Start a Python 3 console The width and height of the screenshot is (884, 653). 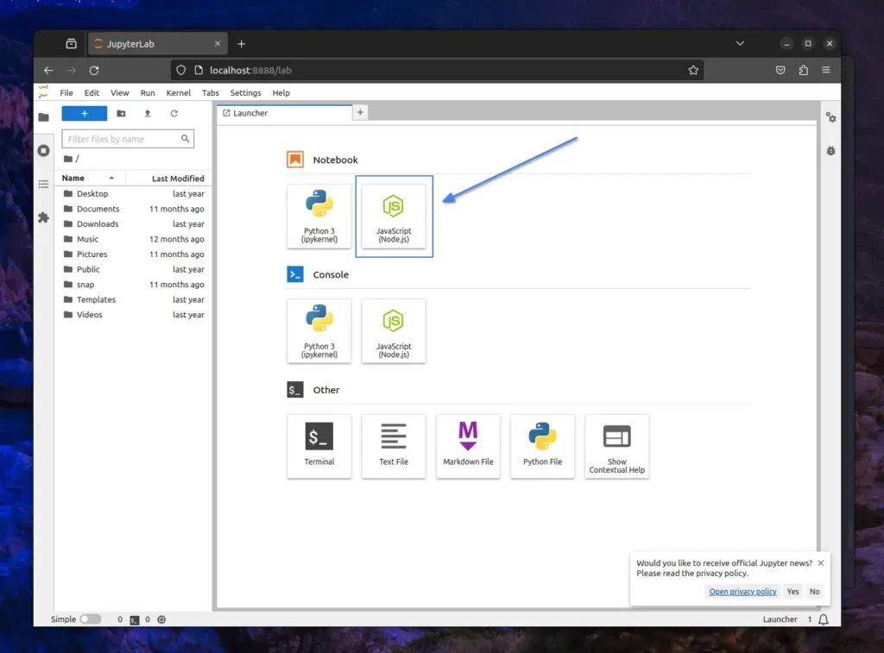(x=319, y=331)
